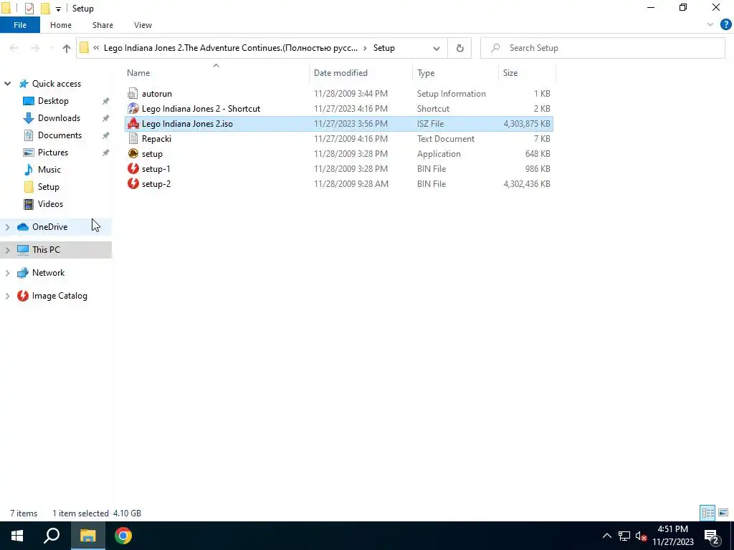This screenshot has height=550, width=734.
Task: Show hidden system tray icons
Action: 606,536
